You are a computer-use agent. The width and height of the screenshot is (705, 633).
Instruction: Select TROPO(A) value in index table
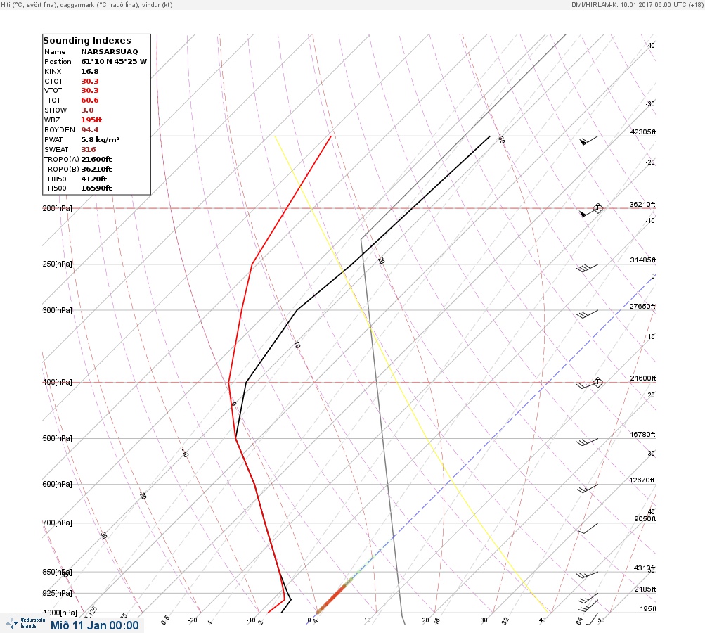pyautogui.click(x=96, y=159)
